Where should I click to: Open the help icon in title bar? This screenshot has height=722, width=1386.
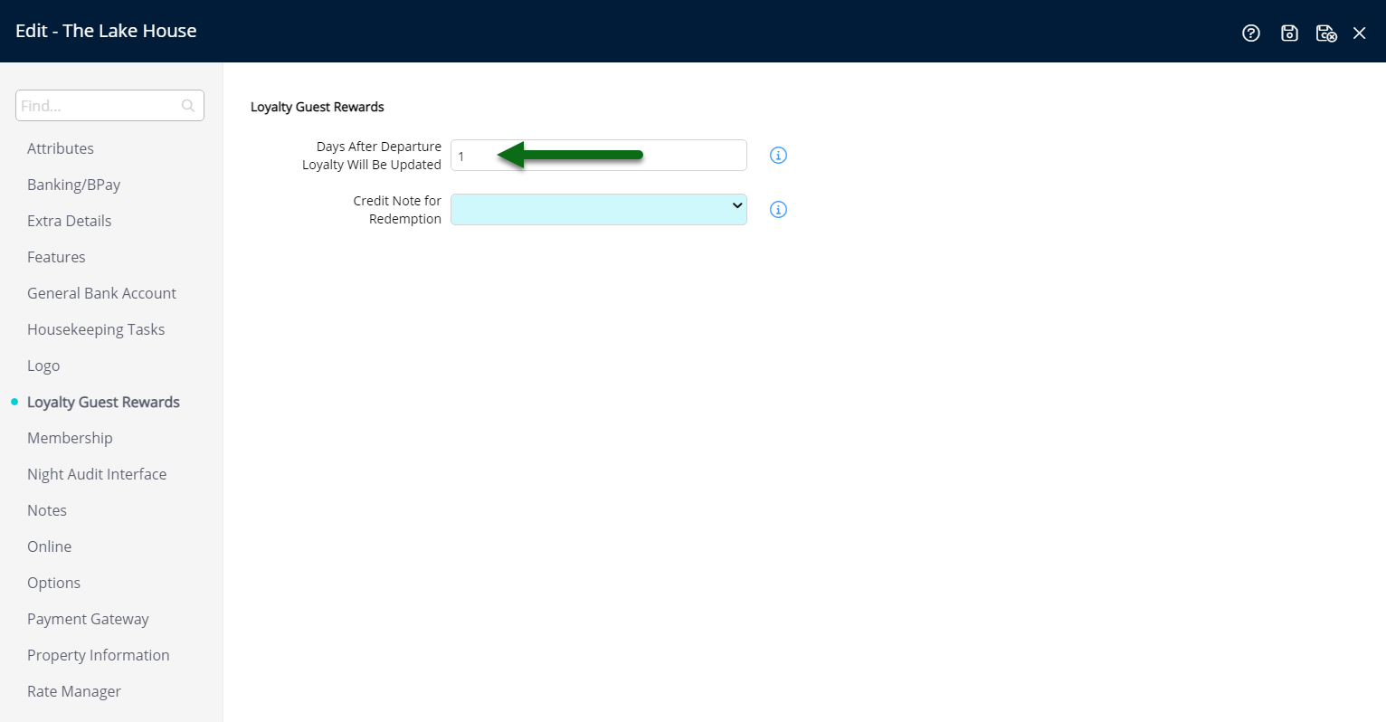point(1251,33)
